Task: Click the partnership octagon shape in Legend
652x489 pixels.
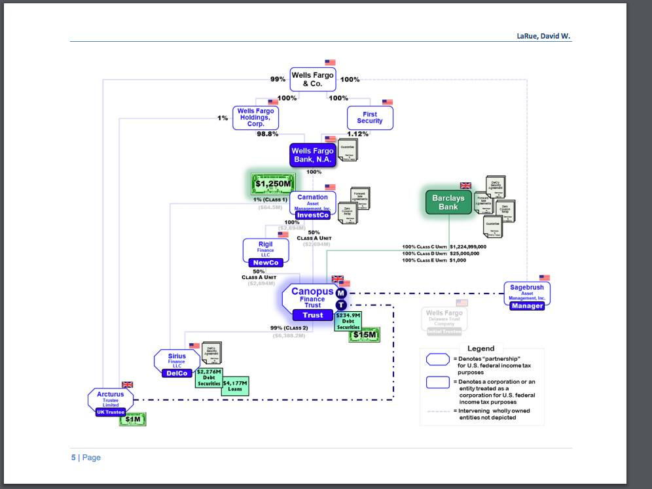Action: (x=438, y=360)
